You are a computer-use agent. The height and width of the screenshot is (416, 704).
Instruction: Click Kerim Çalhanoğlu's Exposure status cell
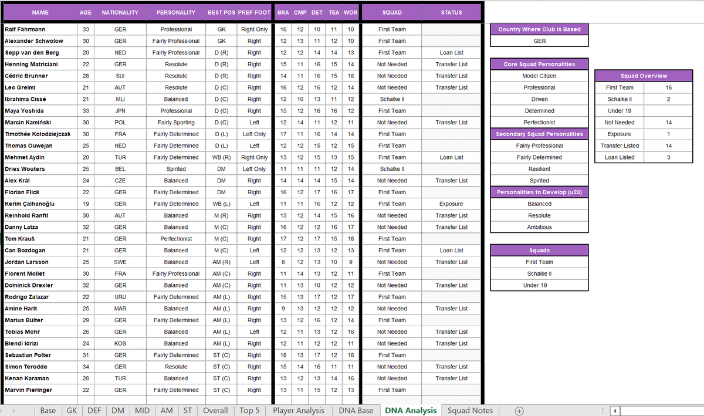[451, 204]
